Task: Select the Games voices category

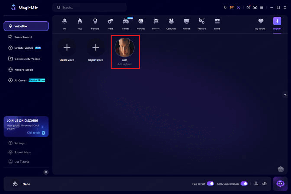Action: pyautogui.click(x=126, y=24)
